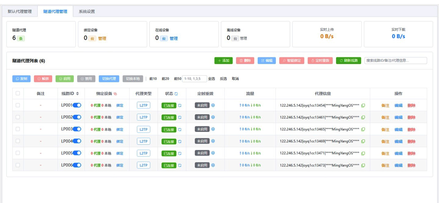This screenshot has width=439, height=203.
Task: Click the L2TP tag in row LP002
Action: pos(143,117)
